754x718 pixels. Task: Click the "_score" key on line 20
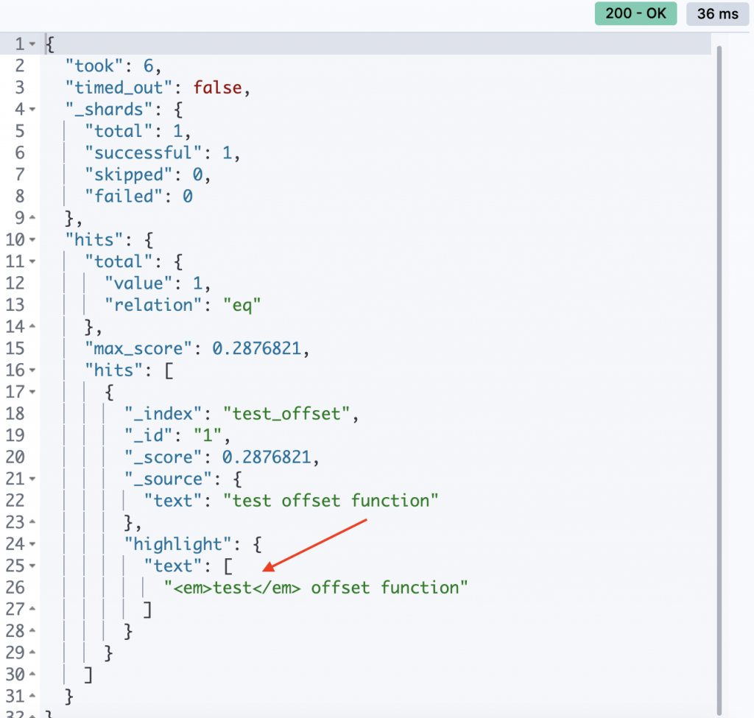pyautogui.click(x=163, y=457)
